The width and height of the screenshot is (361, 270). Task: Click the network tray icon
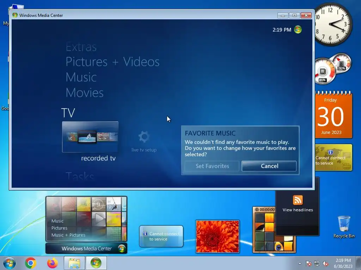317,263
